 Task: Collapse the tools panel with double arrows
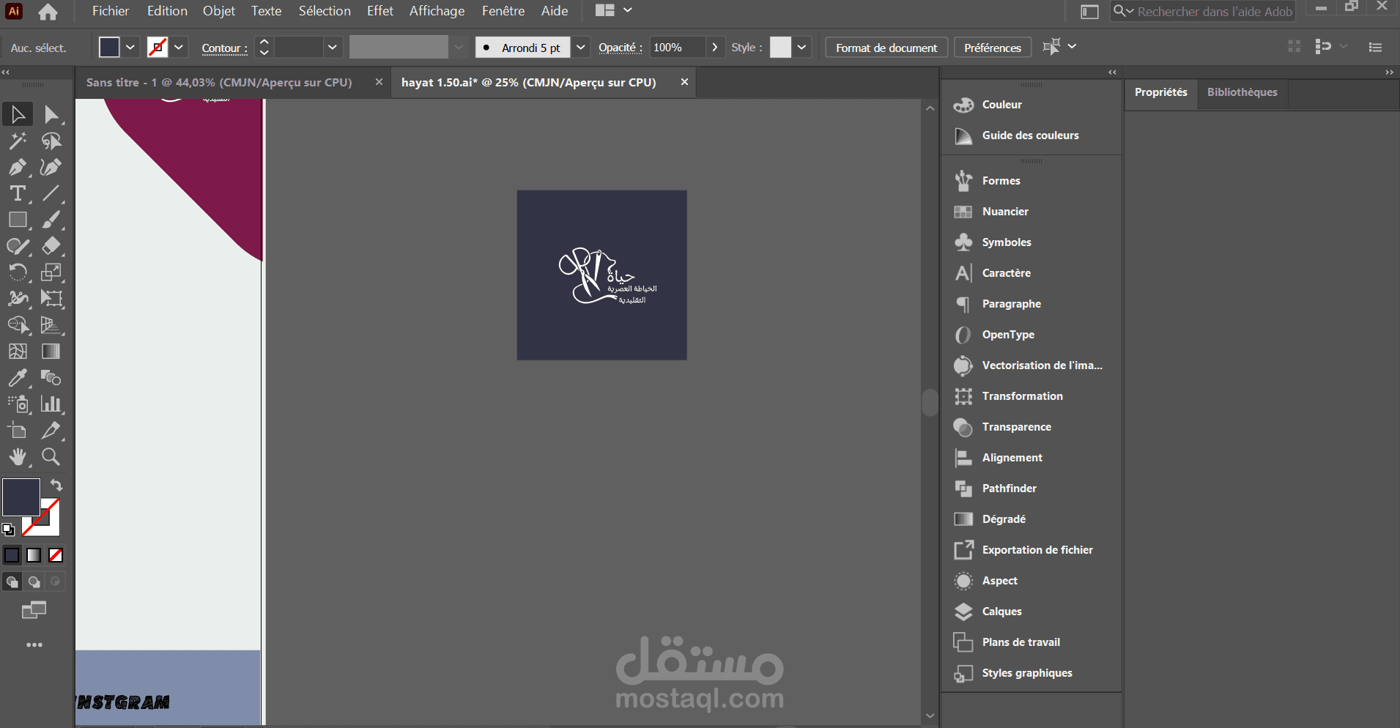coord(5,73)
